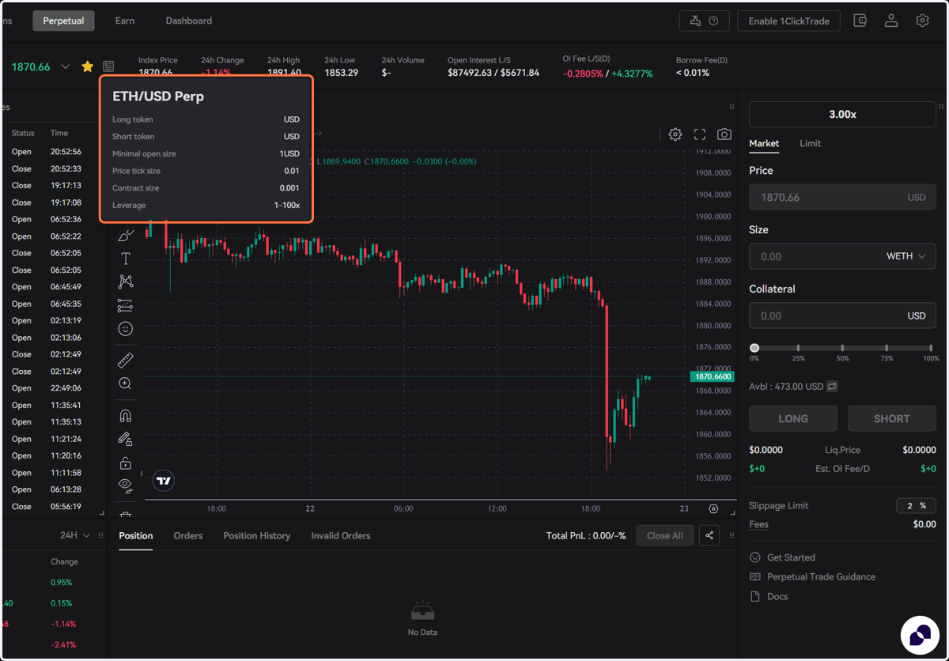Toggle the favorite star next to price
Screen dimensions: 949x661
click(88, 67)
